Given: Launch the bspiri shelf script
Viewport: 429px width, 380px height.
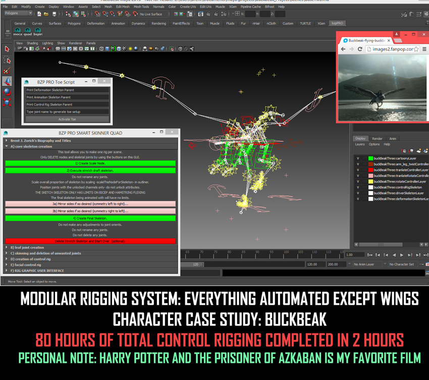Looking at the screenshot, I should coord(38,31).
